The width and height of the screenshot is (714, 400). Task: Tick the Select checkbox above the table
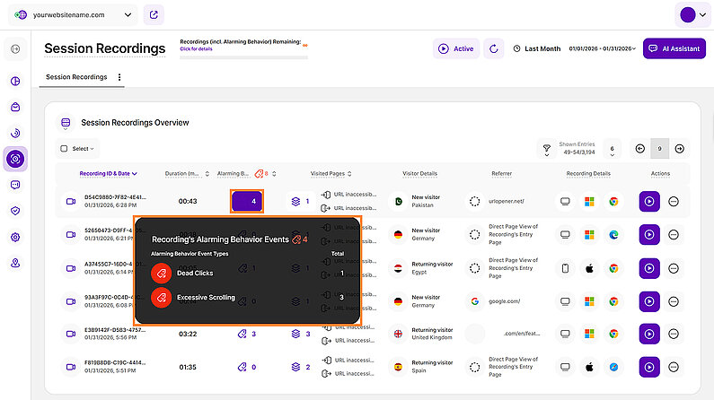click(64, 149)
